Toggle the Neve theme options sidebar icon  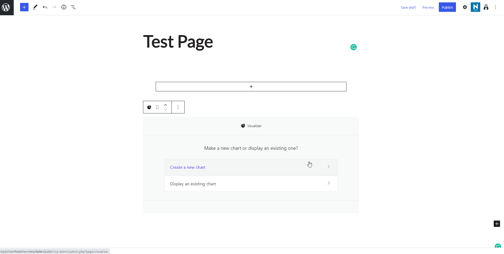click(x=476, y=7)
